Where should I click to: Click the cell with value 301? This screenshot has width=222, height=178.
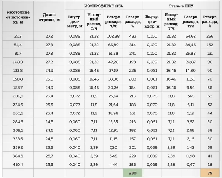[132, 147]
